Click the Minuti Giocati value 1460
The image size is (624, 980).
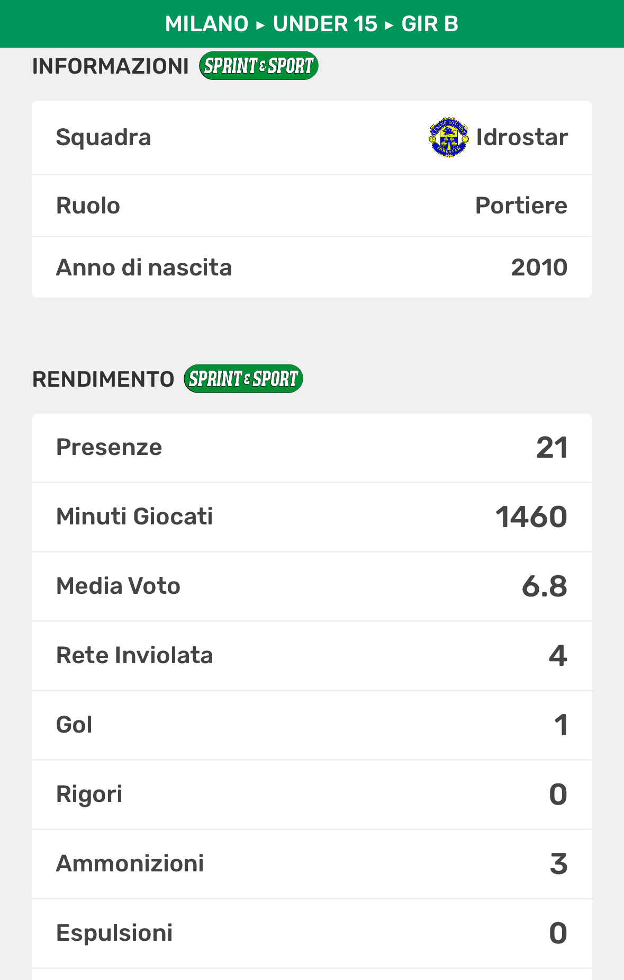tap(531, 517)
